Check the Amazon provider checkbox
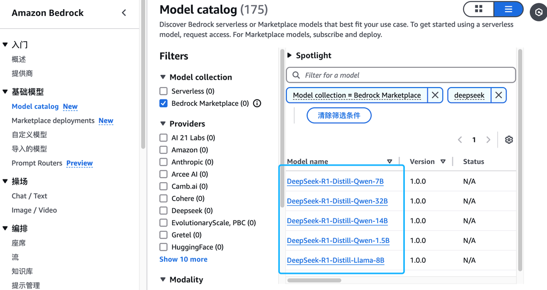The image size is (547, 290). point(163,150)
